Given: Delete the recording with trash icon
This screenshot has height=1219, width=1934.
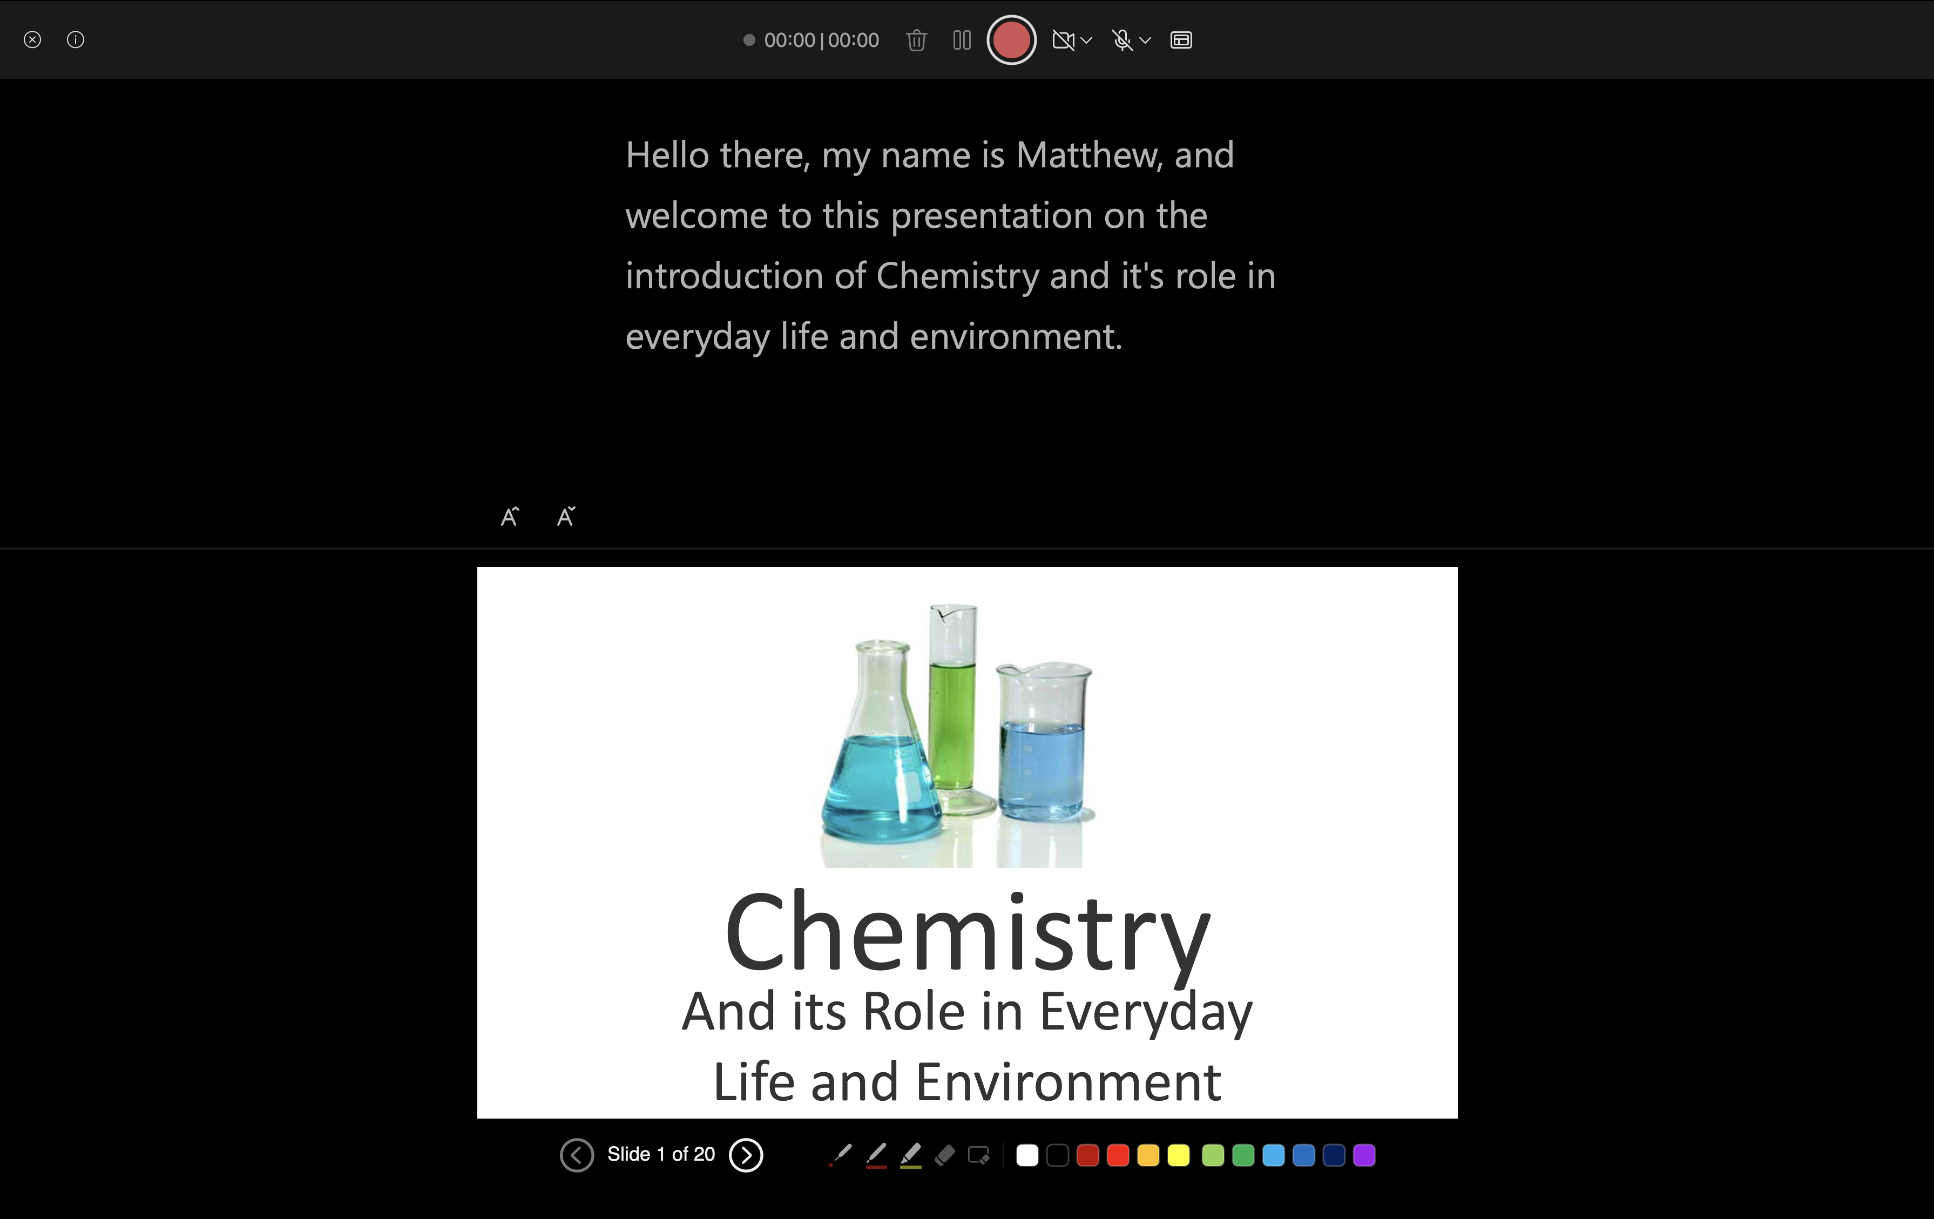Looking at the screenshot, I should click(x=916, y=40).
